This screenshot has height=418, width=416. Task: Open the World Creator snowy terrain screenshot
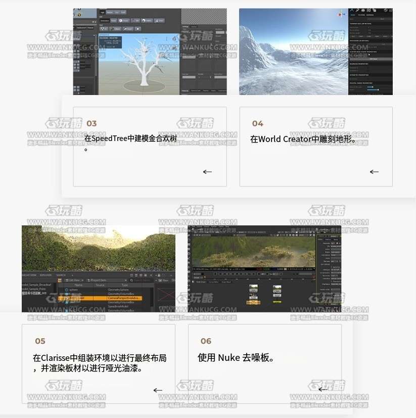tap(316, 52)
